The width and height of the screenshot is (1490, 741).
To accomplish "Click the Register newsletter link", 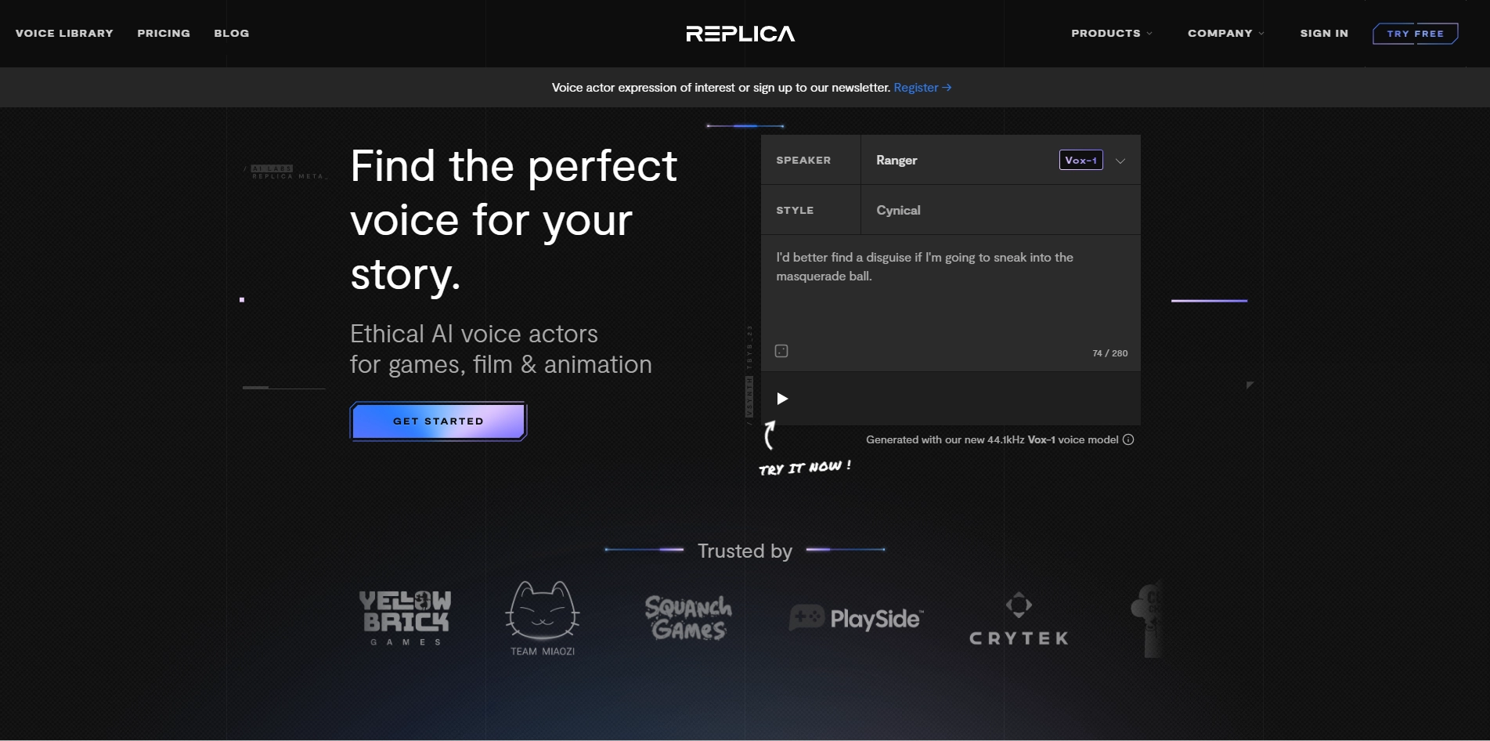I will pyautogui.click(x=922, y=88).
